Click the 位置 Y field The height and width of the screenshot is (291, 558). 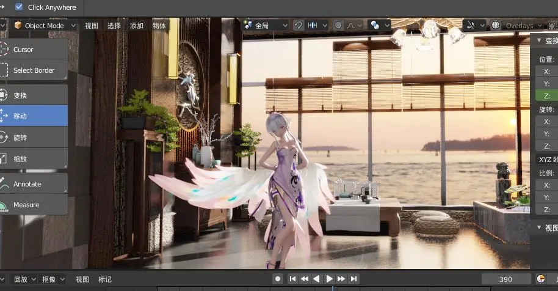pos(547,83)
